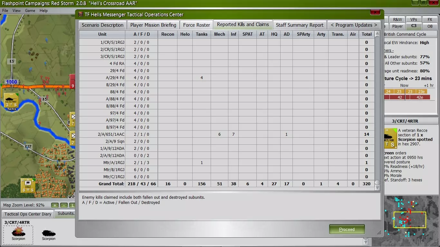Zoom out the map with the minus button
Viewport: 440px width, 247px height.
point(64,205)
